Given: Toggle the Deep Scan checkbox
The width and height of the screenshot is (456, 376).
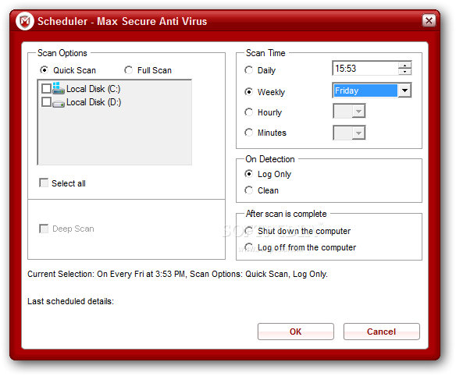Looking at the screenshot, I should [x=44, y=229].
